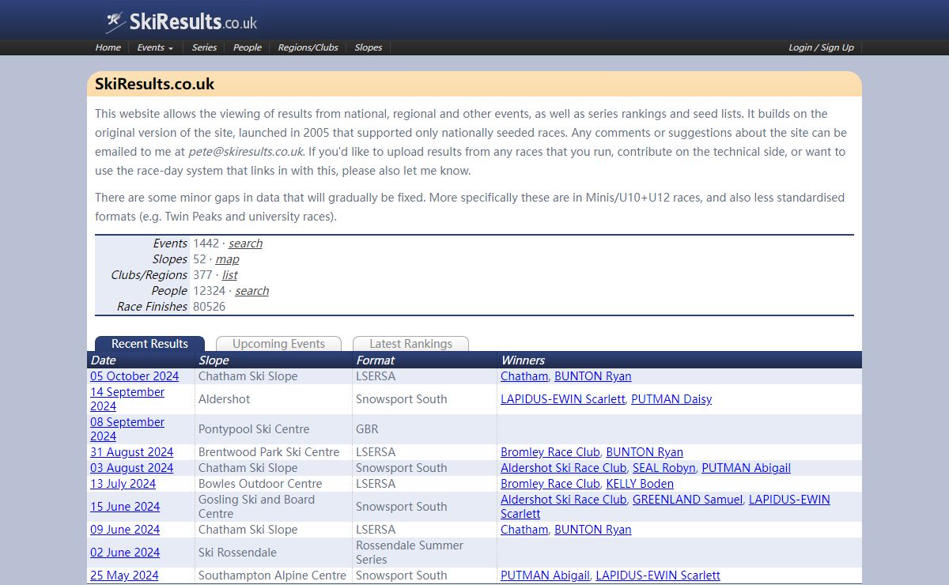Viewport: 949px width, 585px height.
Task: Click Bromley Race Club in 31 August row
Action: click(x=550, y=452)
